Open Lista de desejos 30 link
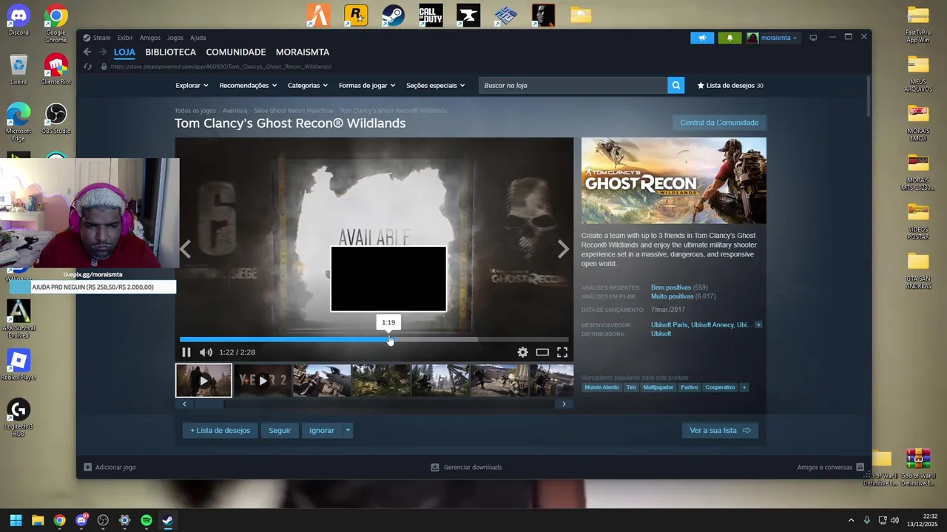The image size is (947, 532). pyautogui.click(x=730, y=86)
